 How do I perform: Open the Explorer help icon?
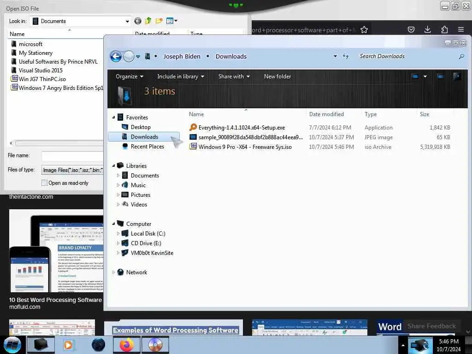coord(457,77)
